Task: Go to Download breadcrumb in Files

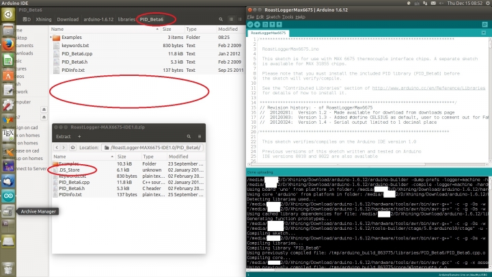Action: click(x=68, y=19)
